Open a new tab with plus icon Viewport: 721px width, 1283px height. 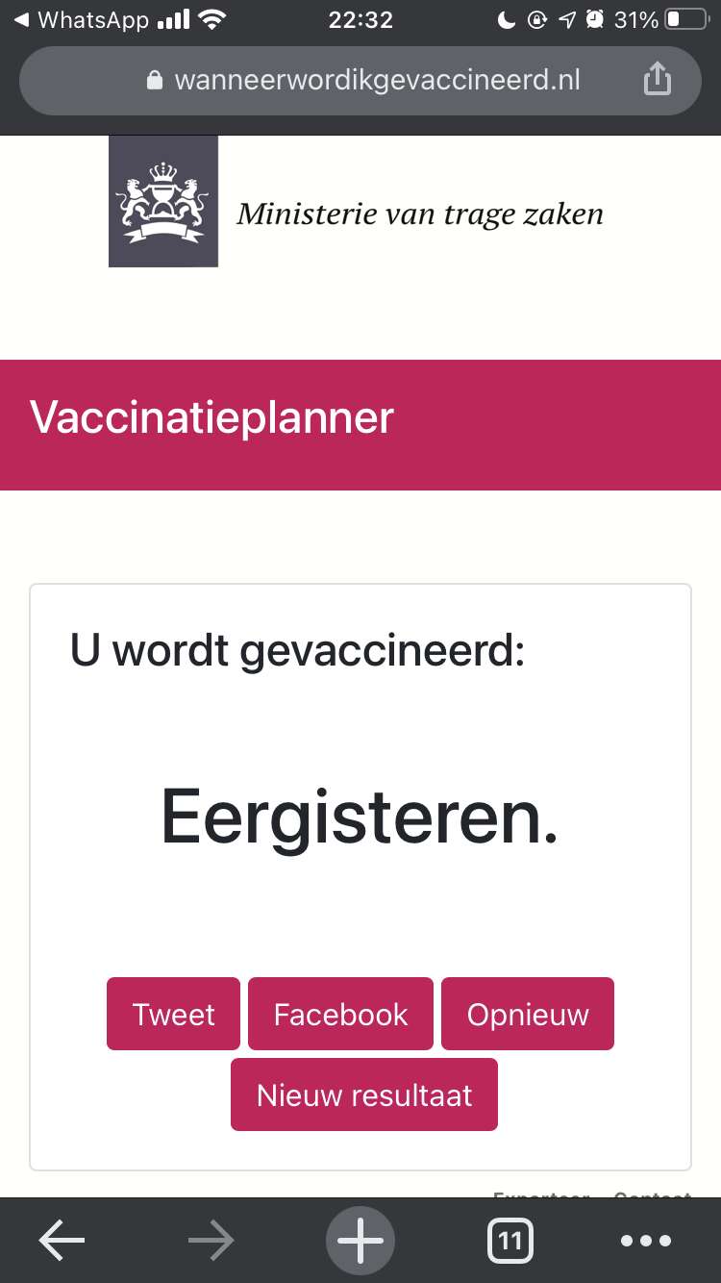(360, 1241)
